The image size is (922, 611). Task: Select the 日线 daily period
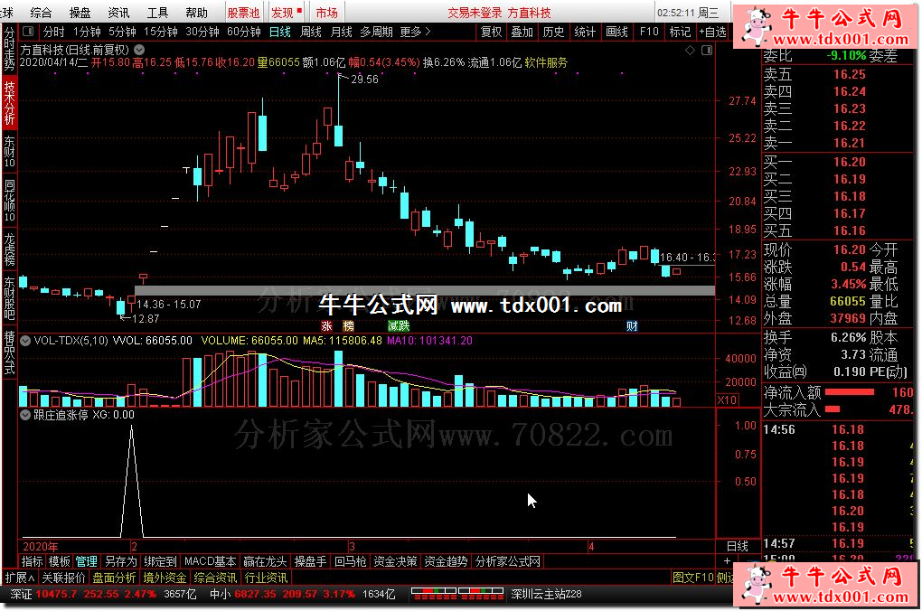(280, 32)
